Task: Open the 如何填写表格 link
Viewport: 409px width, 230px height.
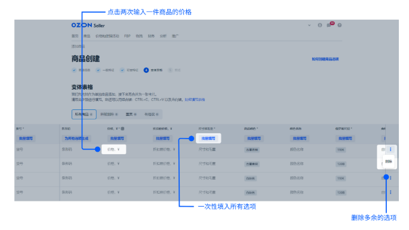Action: click(195, 100)
